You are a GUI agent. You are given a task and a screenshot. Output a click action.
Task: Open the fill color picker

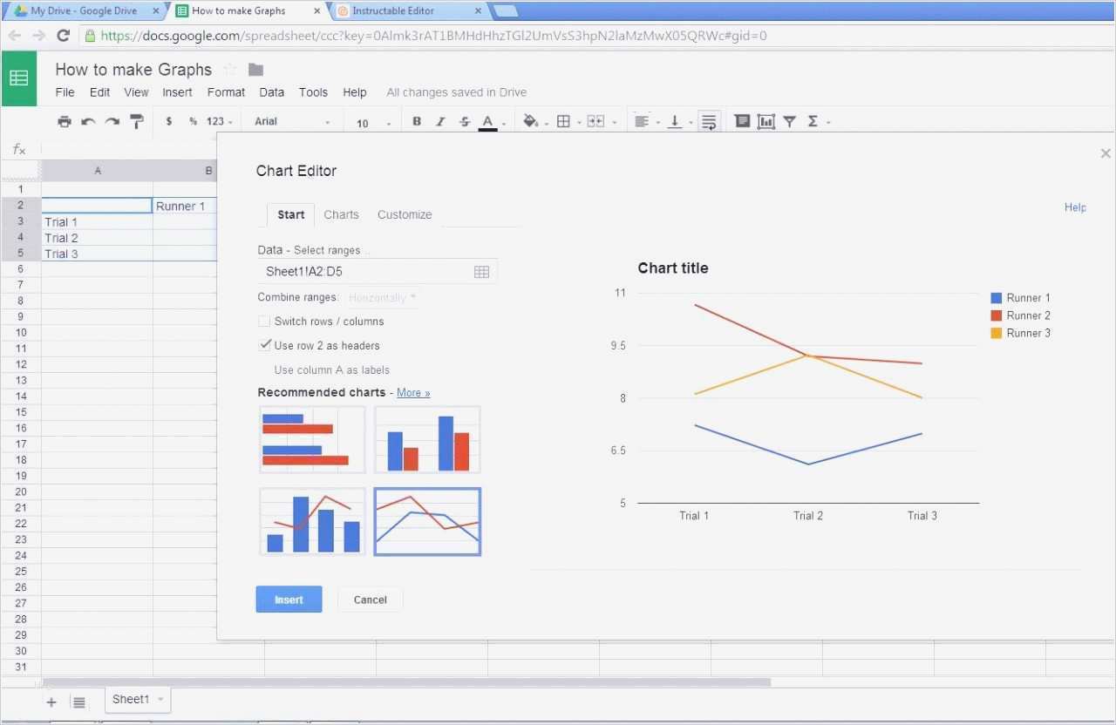click(x=531, y=121)
